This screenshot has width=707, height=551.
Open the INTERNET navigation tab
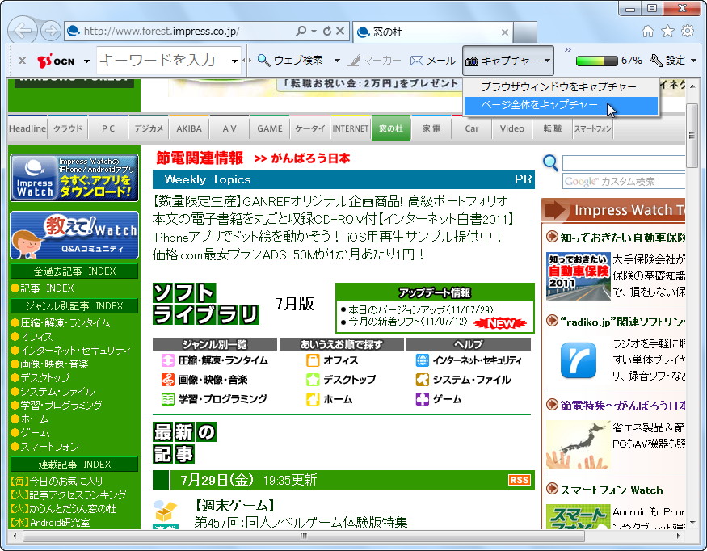(x=351, y=128)
